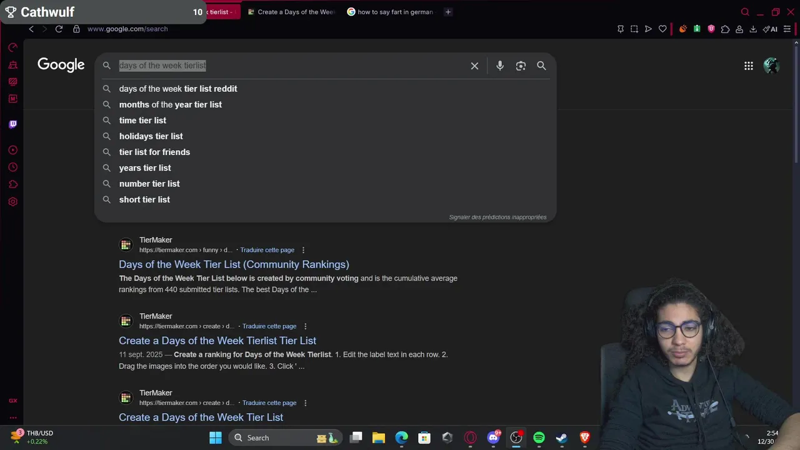The height and width of the screenshot is (450, 800).
Task: Open Discord from the taskbar
Action: pyautogui.click(x=494, y=437)
